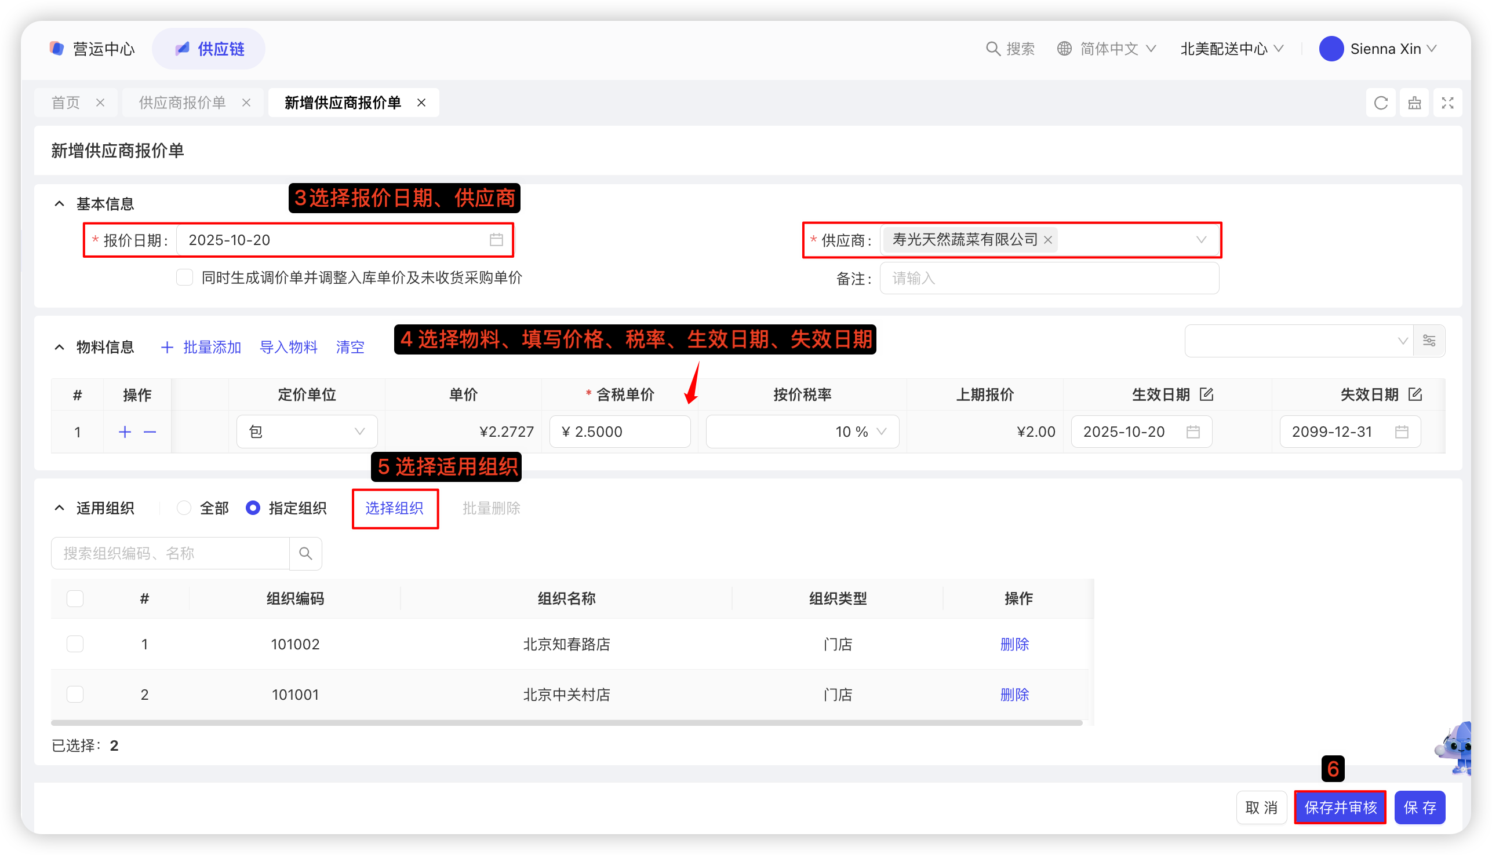Screen dimensions: 1492x855
Task: Enable 同时生成调价单 checkbox
Action: 184,277
